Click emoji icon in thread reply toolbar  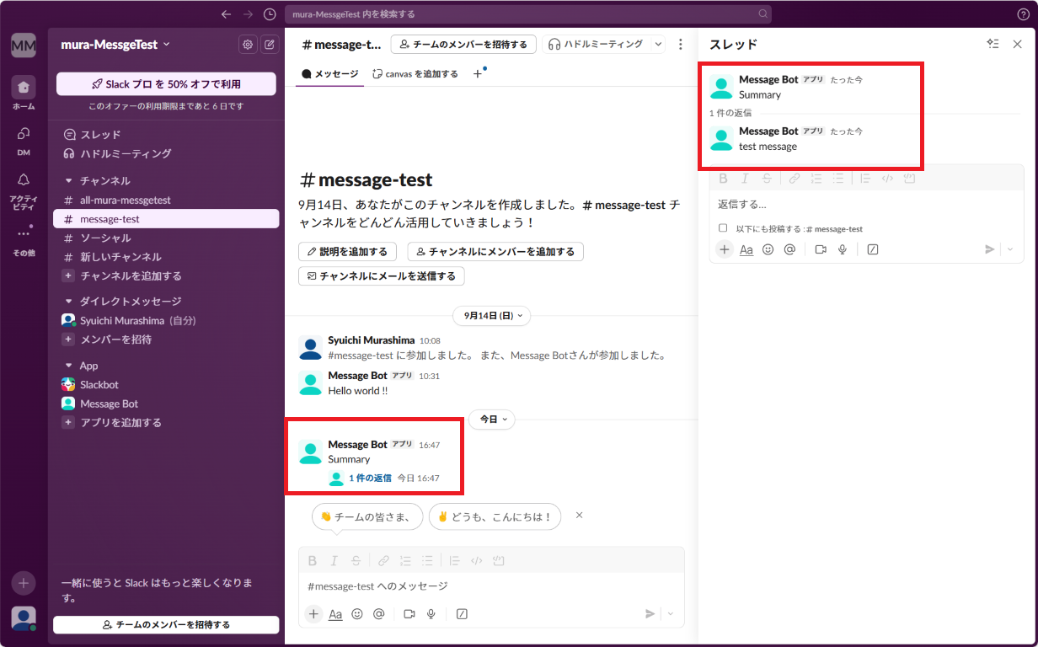pos(768,249)
